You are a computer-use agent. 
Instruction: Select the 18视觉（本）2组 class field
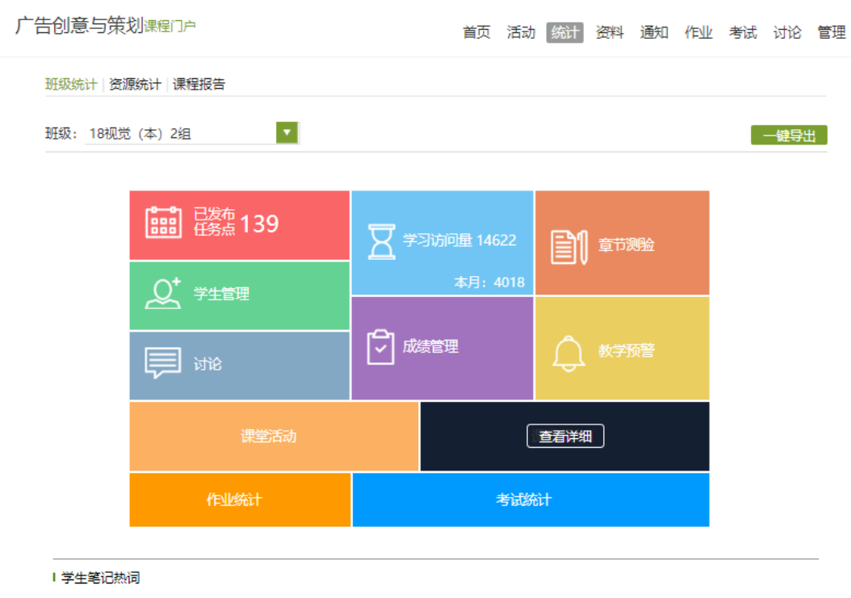[179, 134]
